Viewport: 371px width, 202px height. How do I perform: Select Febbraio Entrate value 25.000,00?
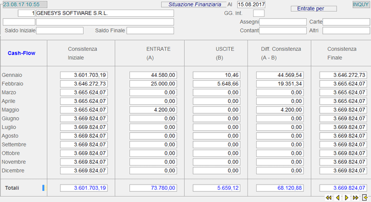(x=153, y=84)
